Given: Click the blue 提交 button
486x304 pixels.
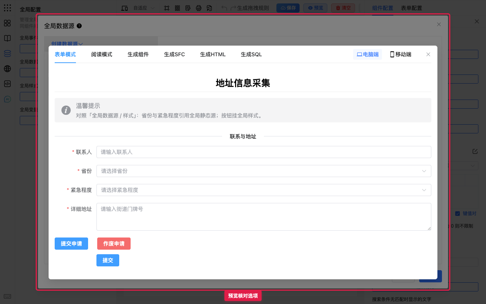Looking at the screenshot, I should tap(108, 260).
